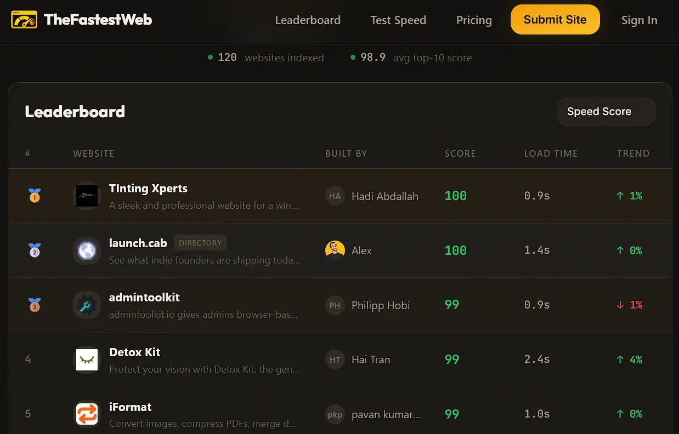
Task: Click builder name Hadi Abdallah
Action: [385, 196]
